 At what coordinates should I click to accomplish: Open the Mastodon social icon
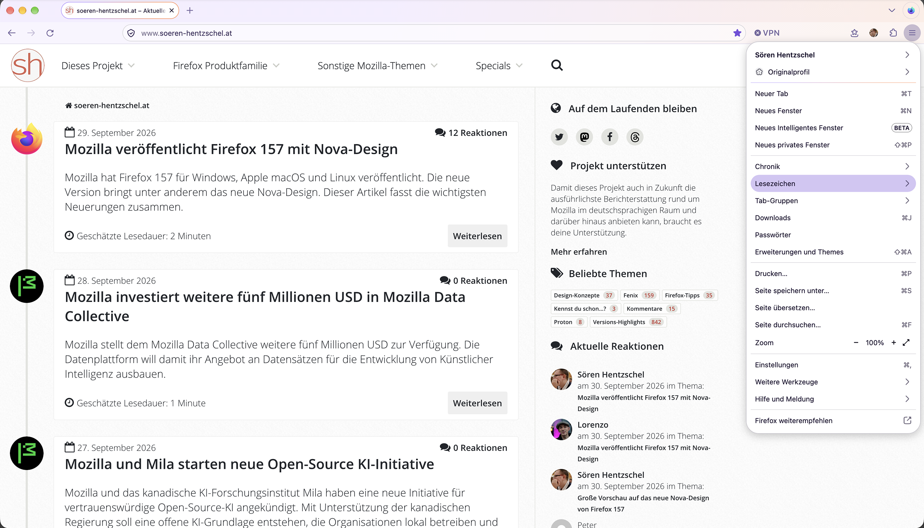[x=585, y=137]
